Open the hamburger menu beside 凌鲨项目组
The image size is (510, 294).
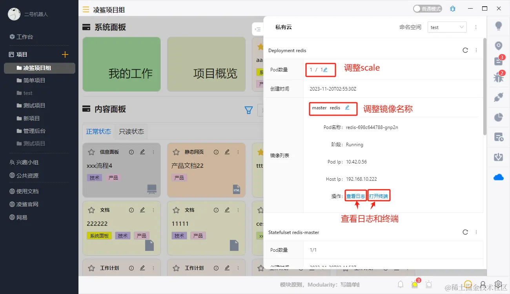86,9
